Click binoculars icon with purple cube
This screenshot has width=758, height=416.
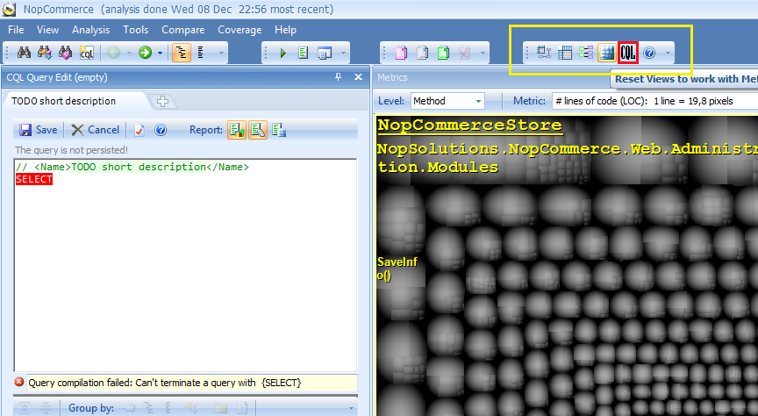pos(65,53)
